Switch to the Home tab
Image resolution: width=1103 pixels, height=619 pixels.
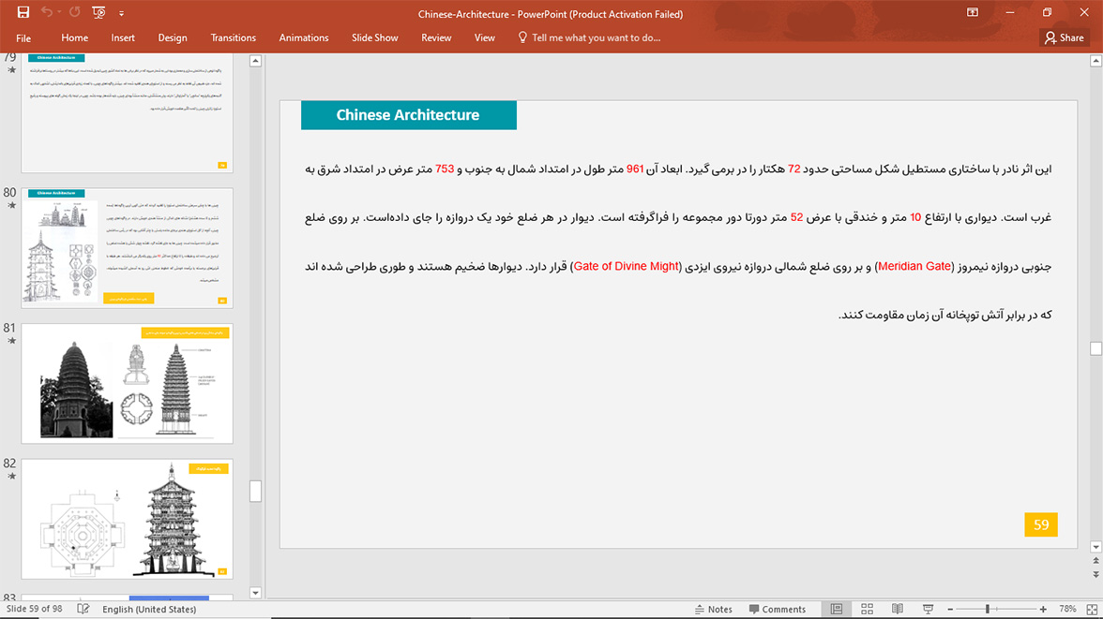[75, 38]
